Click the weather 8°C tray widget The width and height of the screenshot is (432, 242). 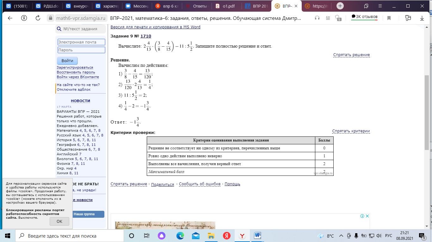326,236
